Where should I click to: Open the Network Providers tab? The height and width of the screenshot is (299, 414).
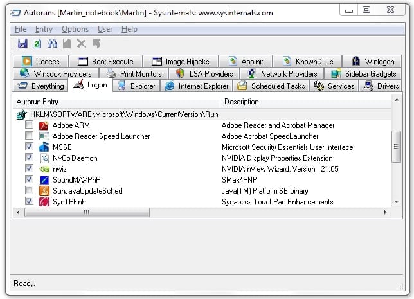click(x=282, y=73)
